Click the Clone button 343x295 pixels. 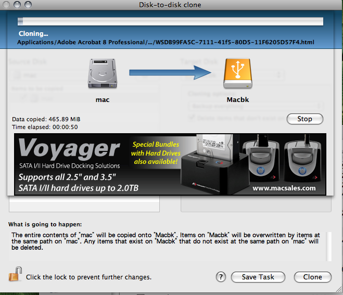point(312,277)
